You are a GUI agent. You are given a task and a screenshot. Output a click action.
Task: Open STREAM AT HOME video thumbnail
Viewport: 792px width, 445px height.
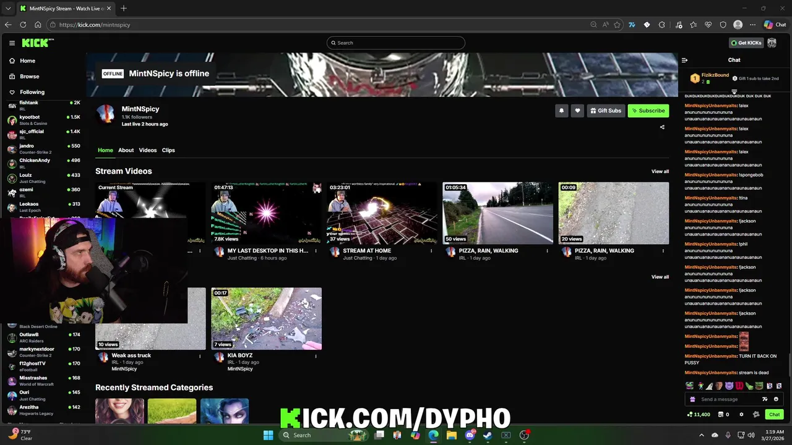coord(382,213)
